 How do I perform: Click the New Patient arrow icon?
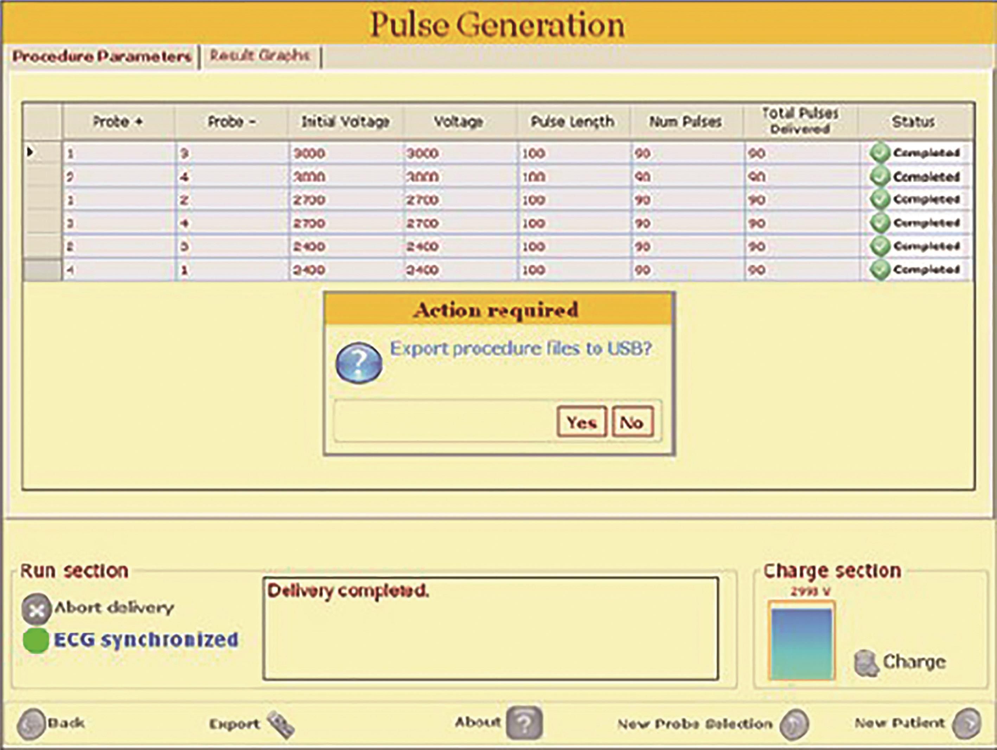967,724
